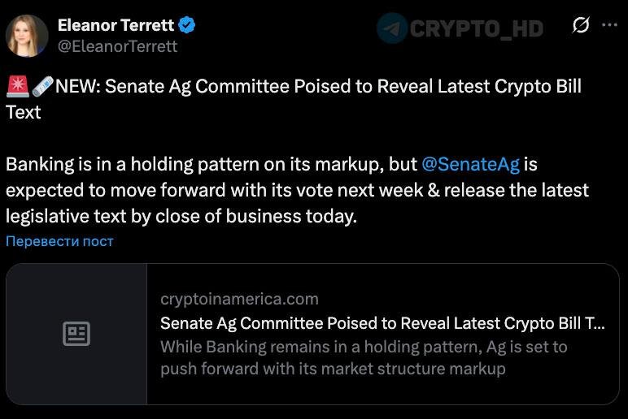Open the link card title about Senate Ag Committee
The image size is (628, 419).
pos(382,322)
